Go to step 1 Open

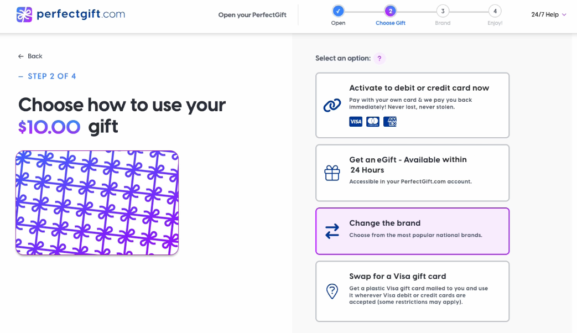pyautogui.click(x=338, y=11)
